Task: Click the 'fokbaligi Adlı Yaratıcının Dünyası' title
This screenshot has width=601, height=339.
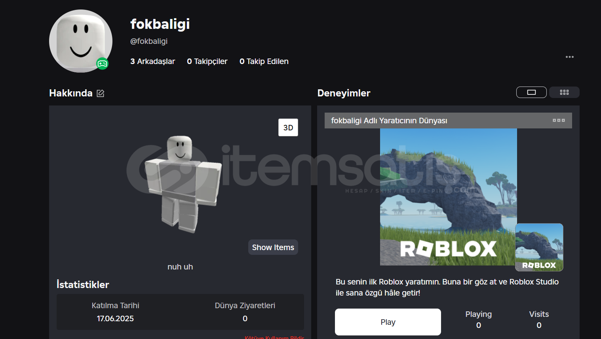Action: tap(389, 121)
